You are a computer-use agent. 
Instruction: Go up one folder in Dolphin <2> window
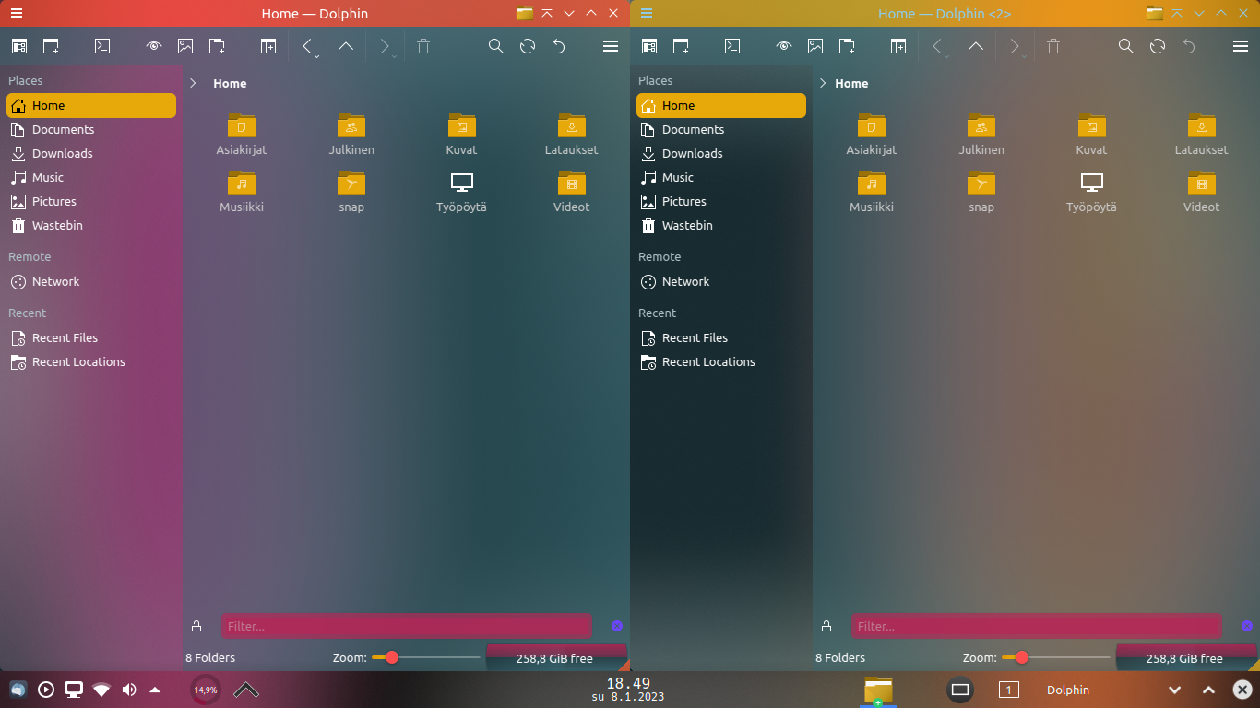pyautogui.click(x=976, y=46)
